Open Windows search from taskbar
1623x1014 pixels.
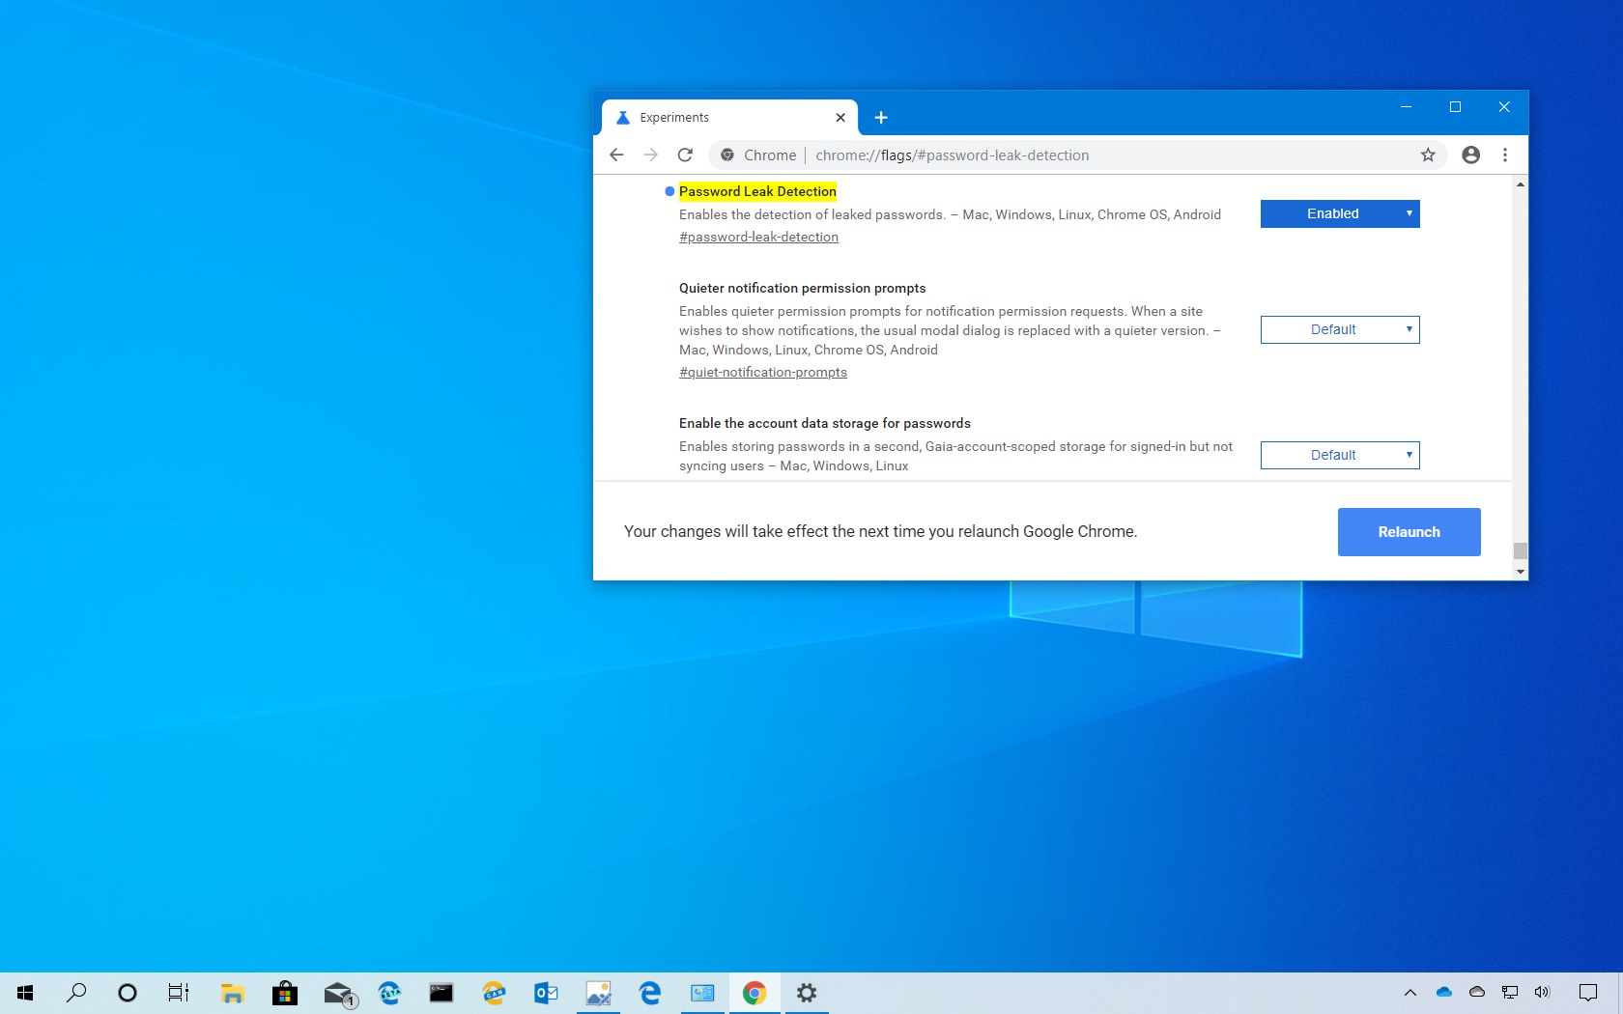(x=76, y=993)
